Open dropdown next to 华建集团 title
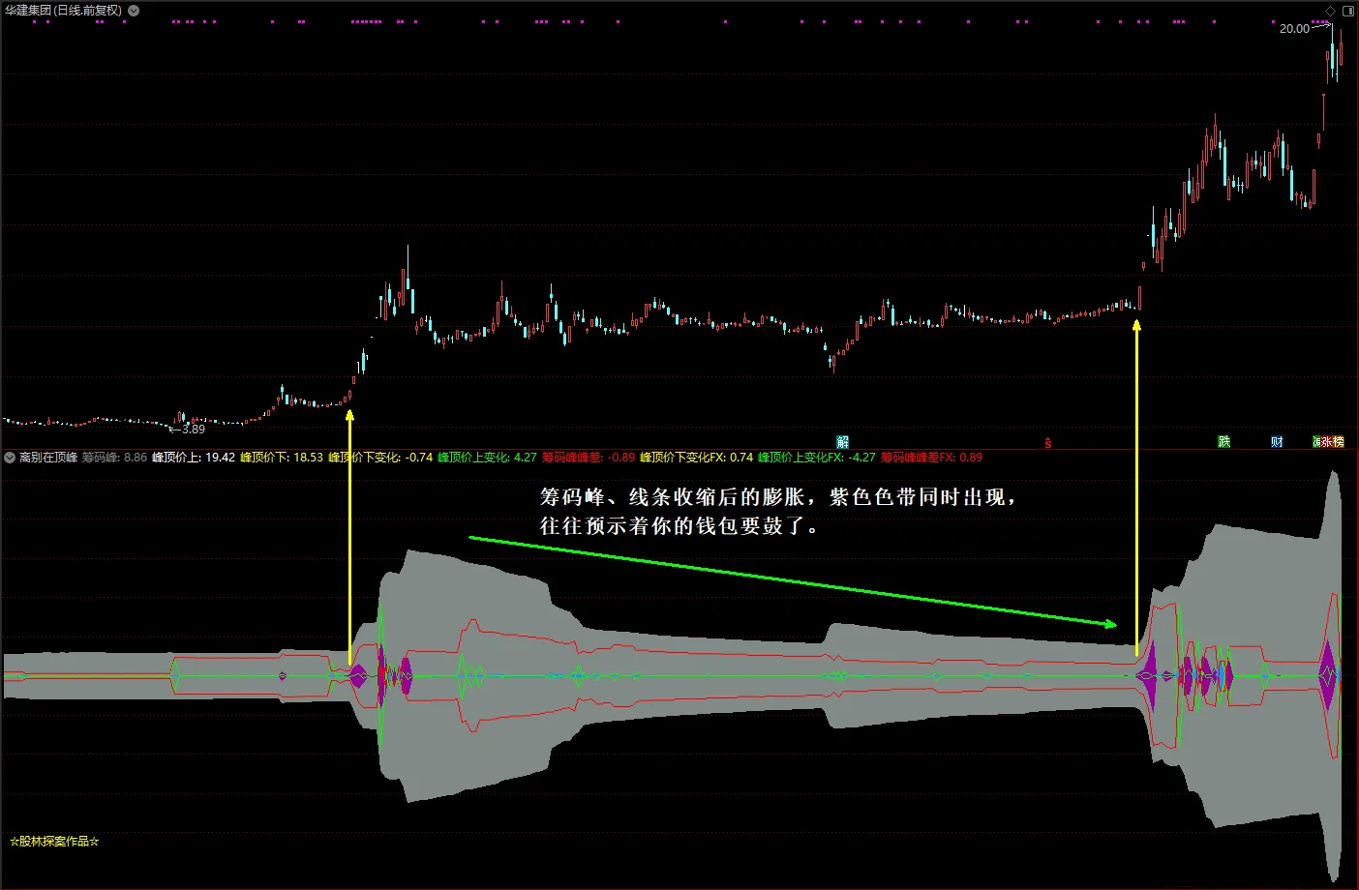Screen dimensions: 1359x890 pos(134,11)
